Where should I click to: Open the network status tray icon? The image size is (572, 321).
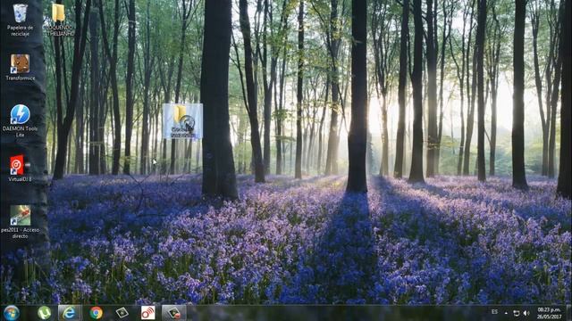[517, 313]
